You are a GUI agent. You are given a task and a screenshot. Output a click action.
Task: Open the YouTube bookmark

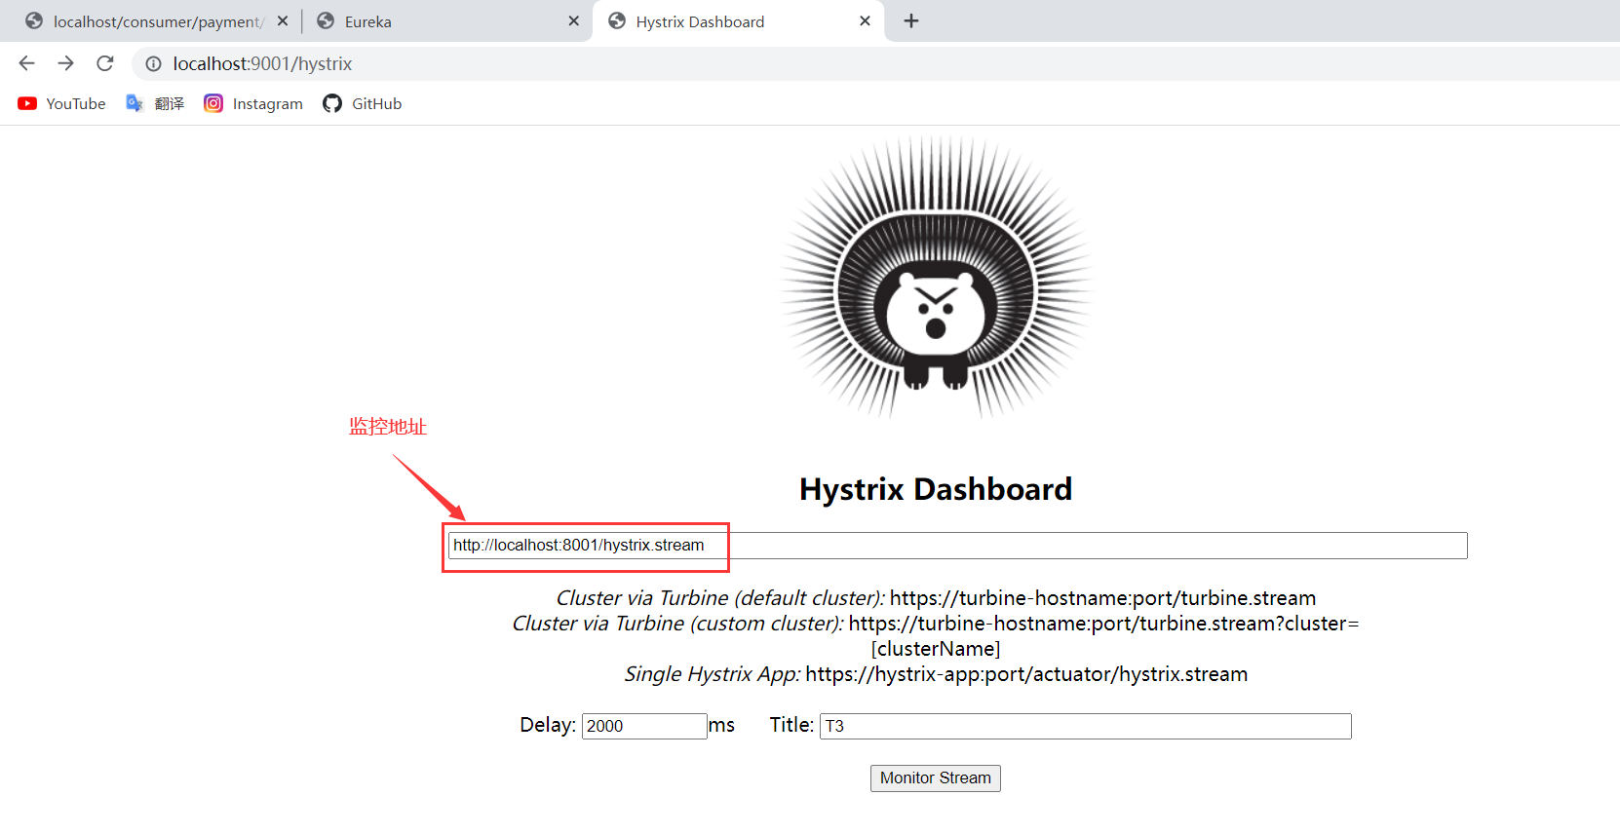point(61,103)
